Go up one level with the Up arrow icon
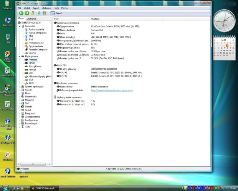The image size is (238, 191). click(x=33, y=13)
